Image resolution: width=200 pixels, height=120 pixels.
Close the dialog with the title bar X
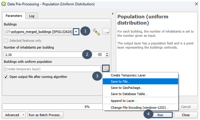click(x=196, y=4)
